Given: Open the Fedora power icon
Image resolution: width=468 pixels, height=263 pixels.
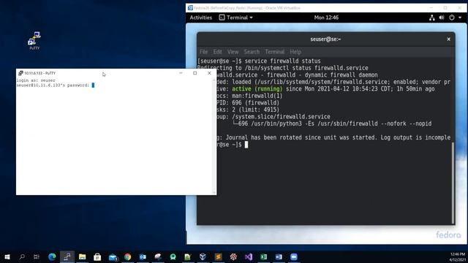Looking at the screenshot, I should [x=452, y=18].
